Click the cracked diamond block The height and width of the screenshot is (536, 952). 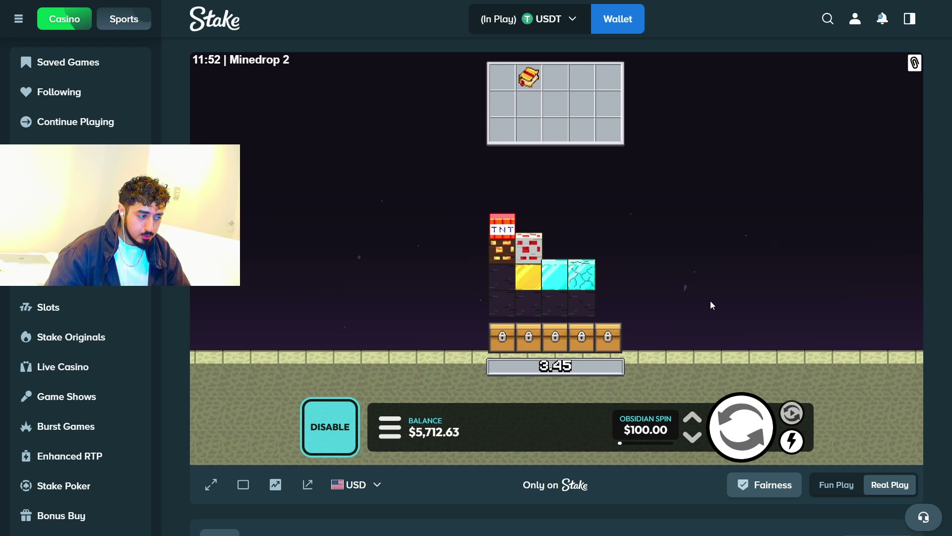(x=582, y=274)
